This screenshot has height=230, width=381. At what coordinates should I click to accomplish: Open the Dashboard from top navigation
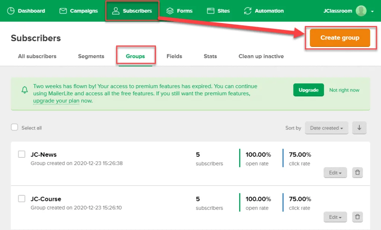click(x=26, y=11)
